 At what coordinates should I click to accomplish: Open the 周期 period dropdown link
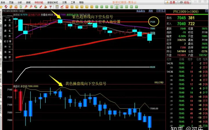pos(151,11)
